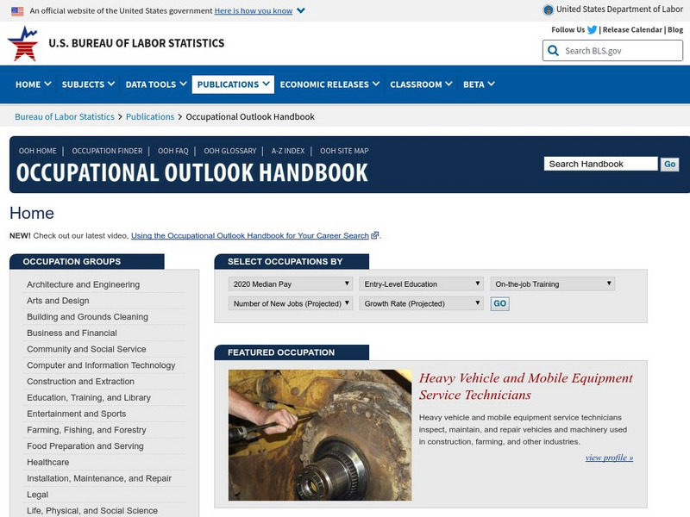Select the Healthcare group
The height and width of the screenshot is (517, 690).
pyautogui.click(x=47, y=463)
